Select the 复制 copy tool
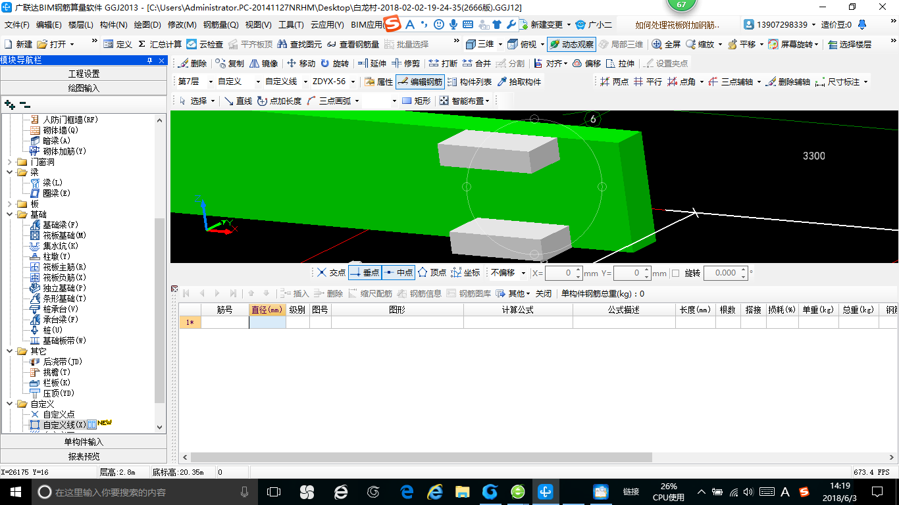Viewport: 899px width, 505px height. click(230, 63)
